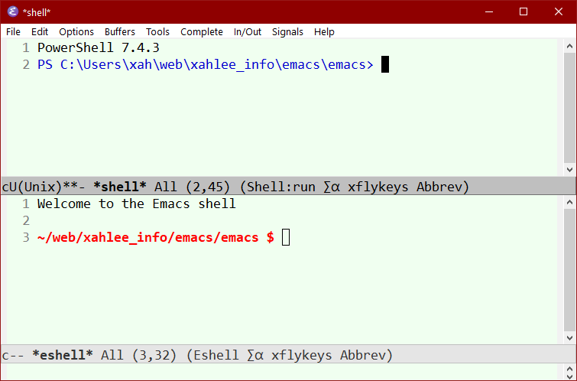Click scroll-up arrow in the eshell pane
The width and height of the screenshot is (577, 381).
tap(569, 202)
